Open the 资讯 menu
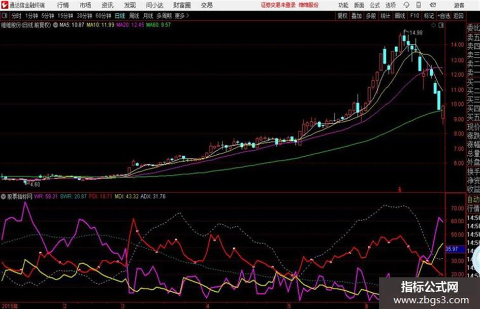 click(108, 5)
